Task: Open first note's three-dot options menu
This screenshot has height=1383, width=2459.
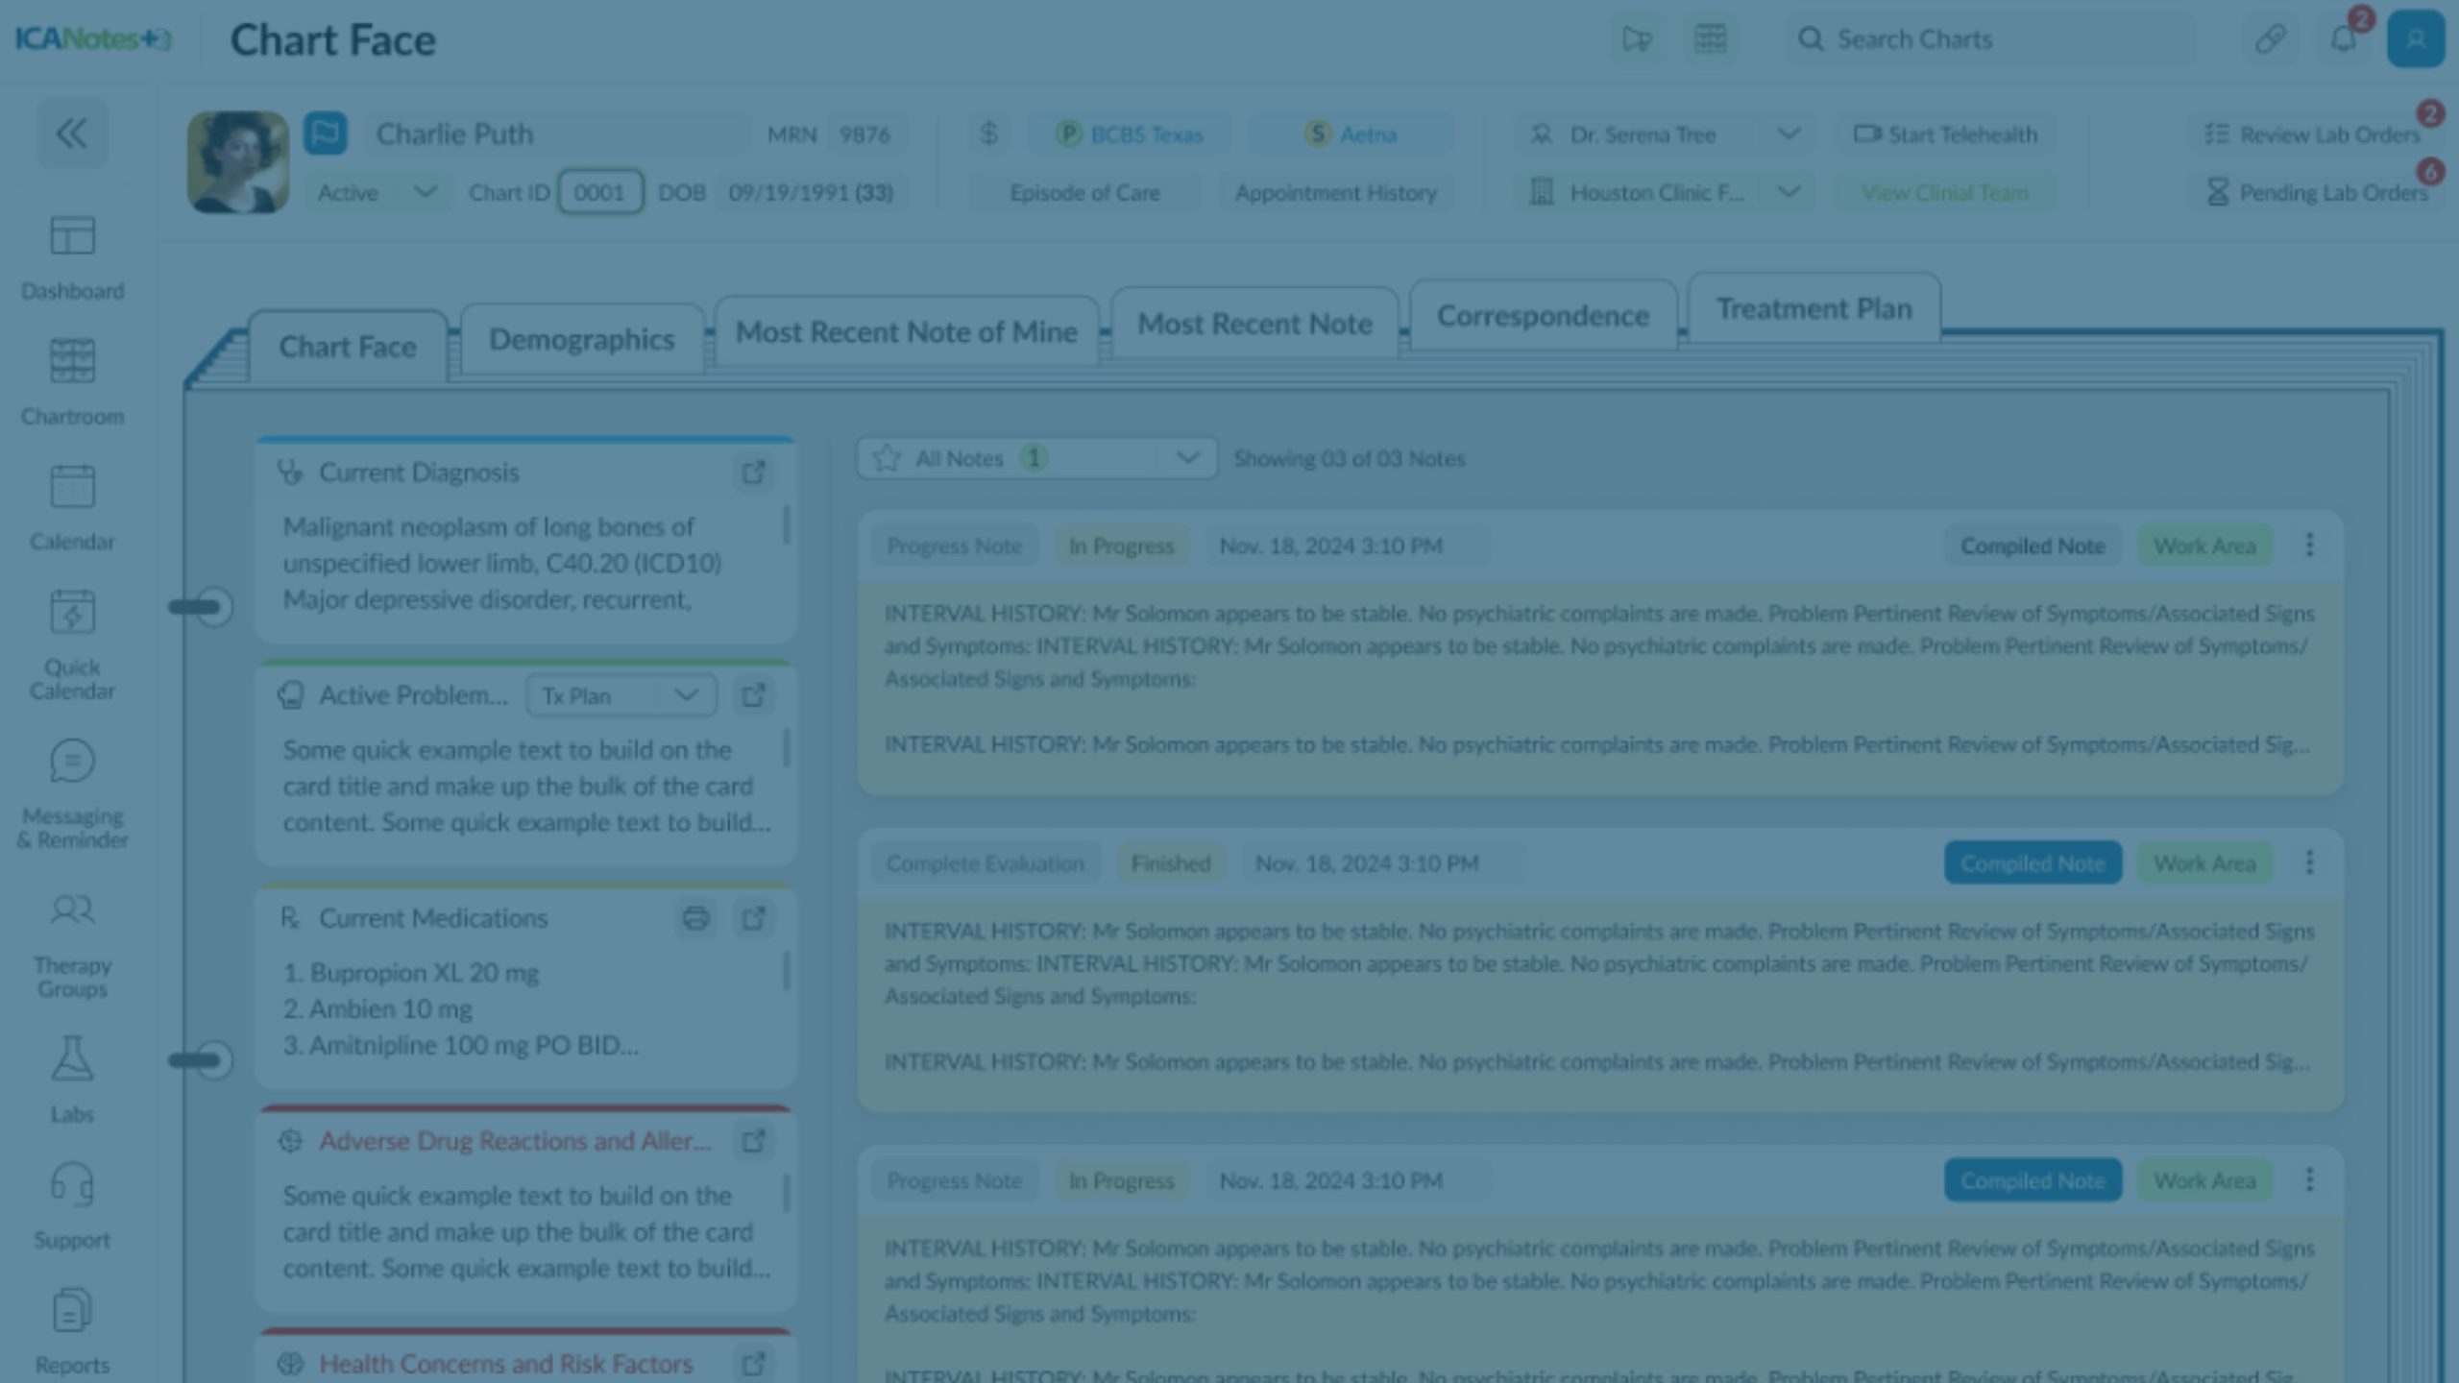Action: click(2309, 546)
